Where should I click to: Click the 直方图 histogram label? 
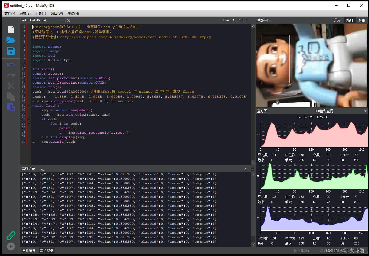(262, 111)
